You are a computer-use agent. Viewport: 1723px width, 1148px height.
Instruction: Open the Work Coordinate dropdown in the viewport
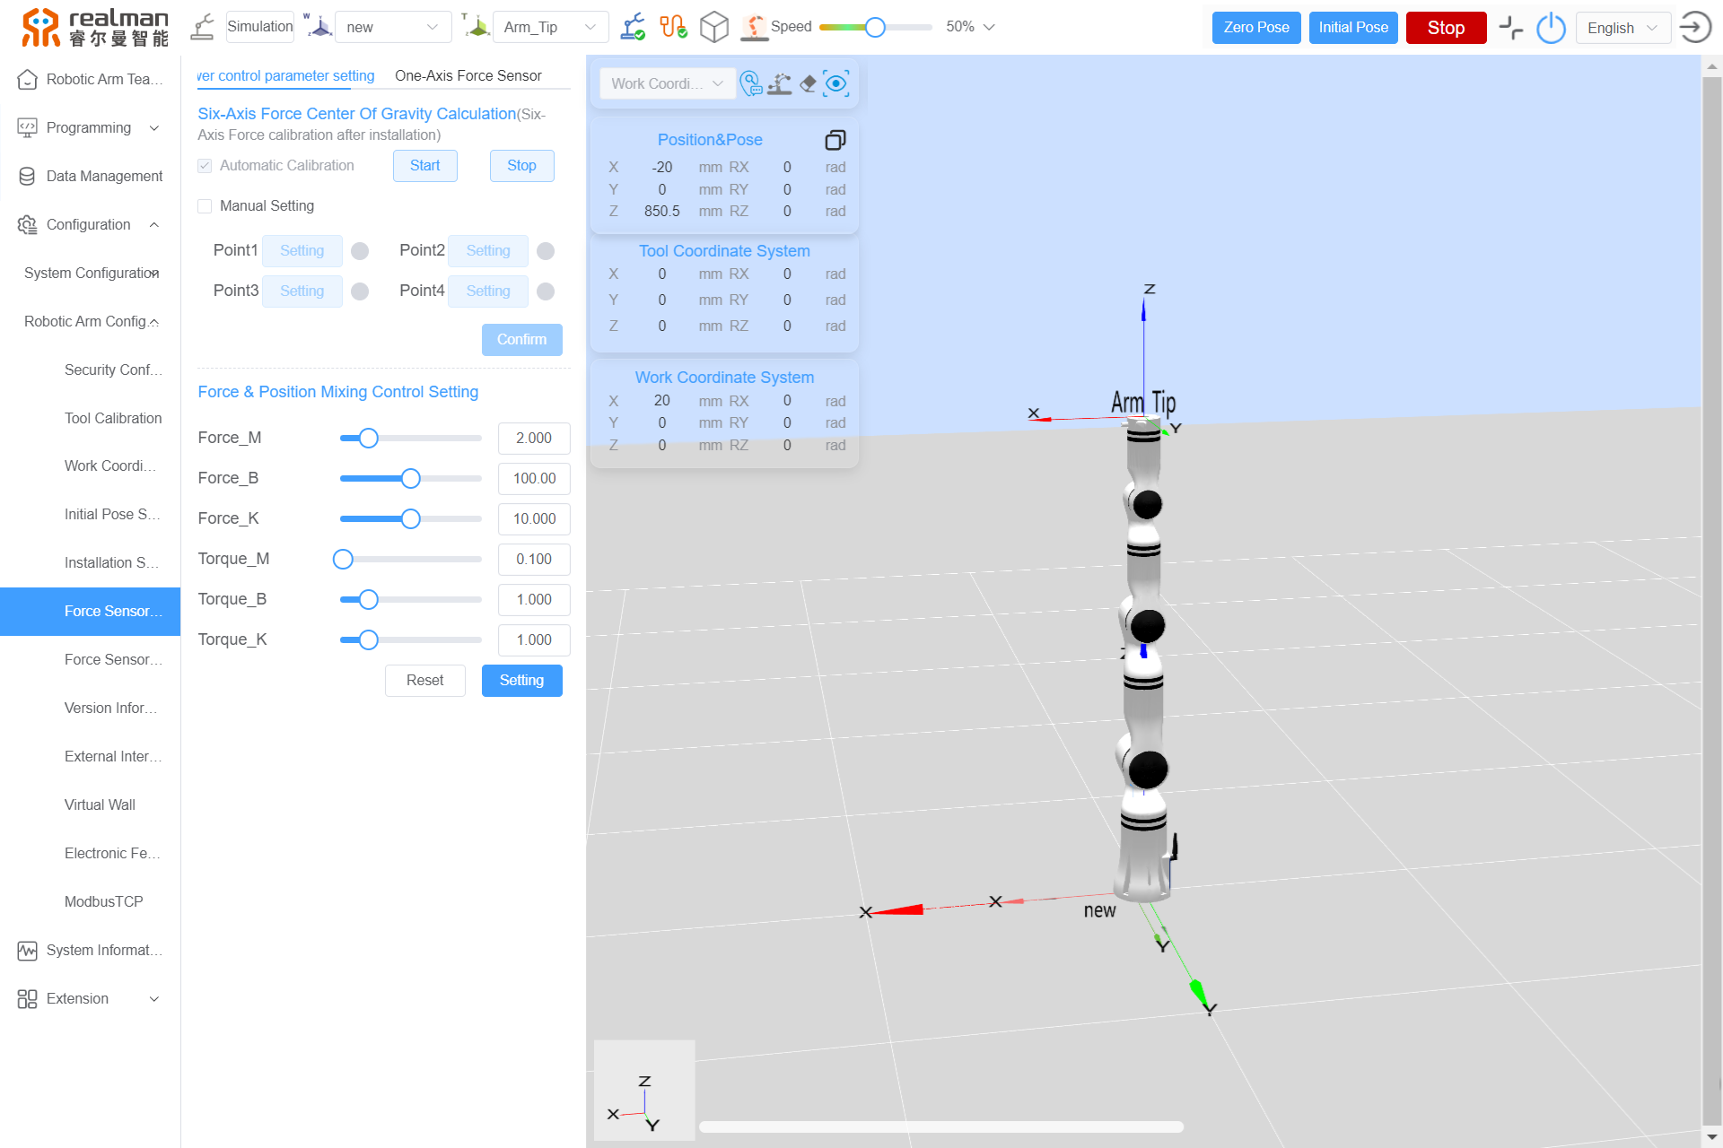(667, 83)
